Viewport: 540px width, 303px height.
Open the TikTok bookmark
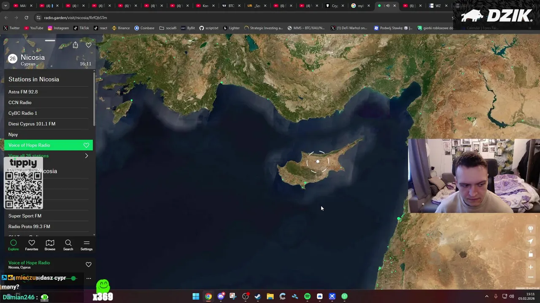click(81, 28)
